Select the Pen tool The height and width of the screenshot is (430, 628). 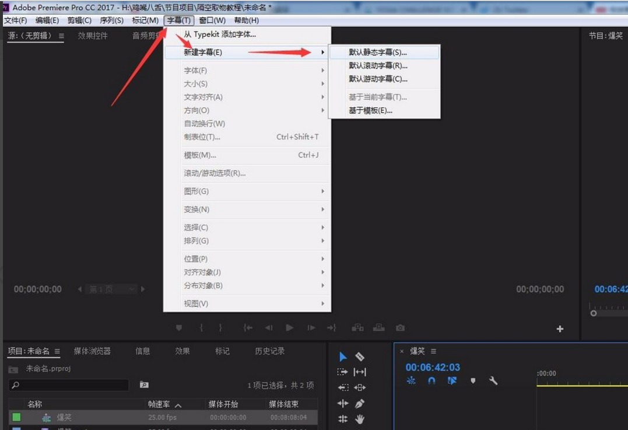click(x=360, y=404)
